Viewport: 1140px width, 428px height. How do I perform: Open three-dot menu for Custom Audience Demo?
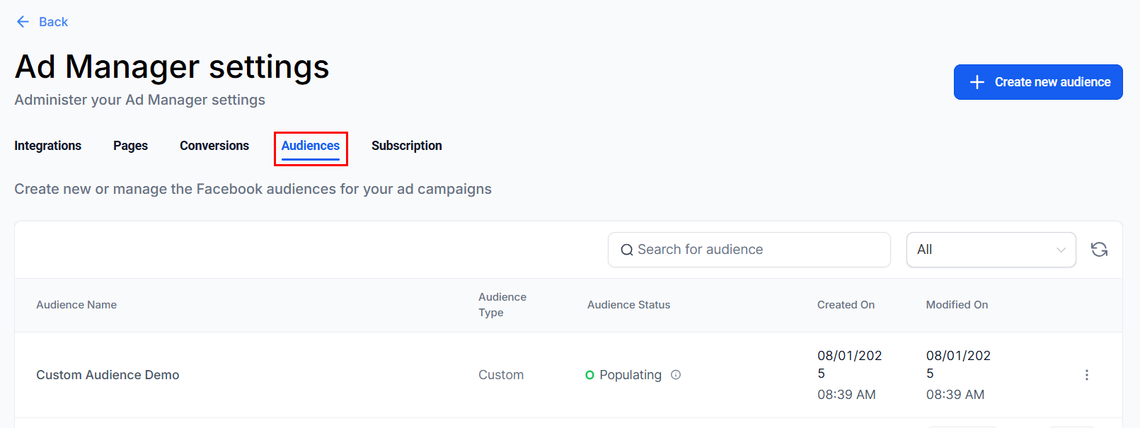click(x=1087, y=375)
